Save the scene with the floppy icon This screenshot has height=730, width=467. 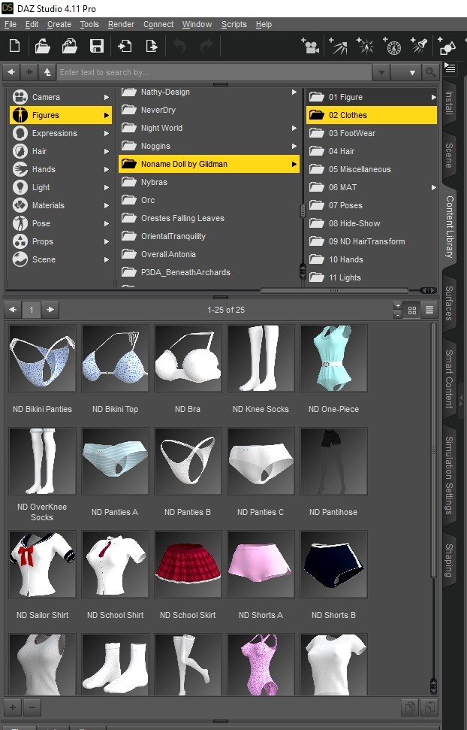97,46
